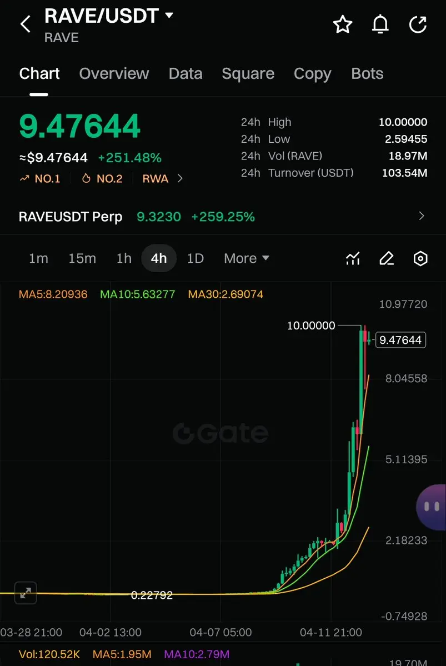Open chart settings hexagon icon

pos(420,258)
